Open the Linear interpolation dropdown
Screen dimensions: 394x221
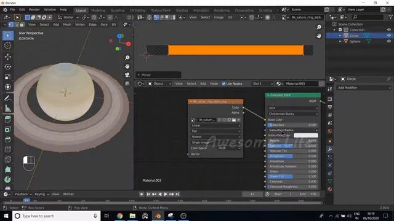click(216, 125)
